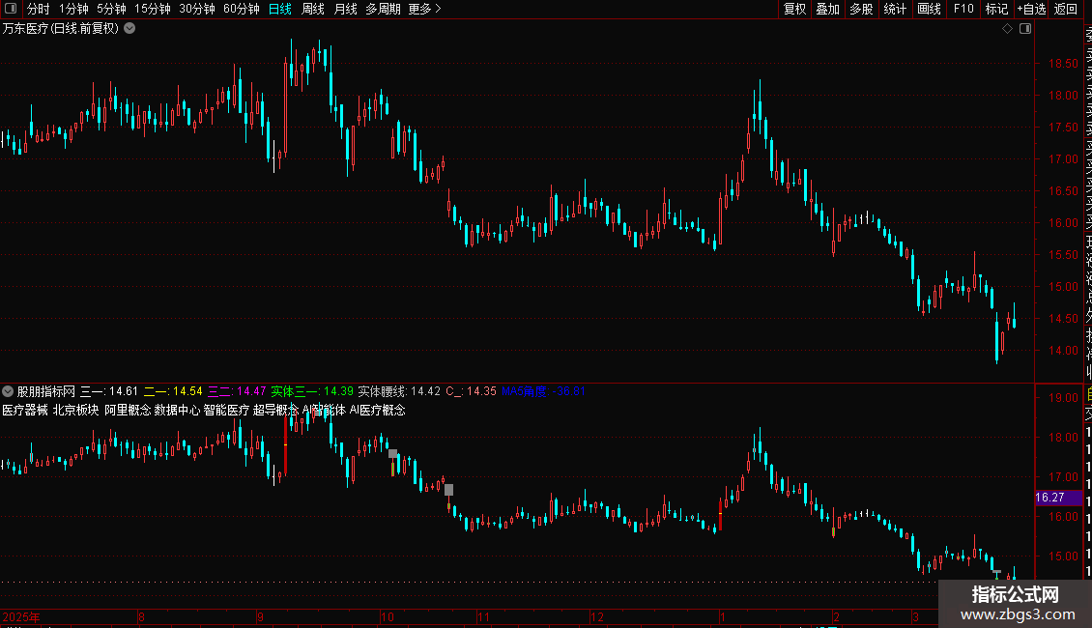Click the 三一: 14.61 indicator value
Image resolution: width=1092 pixels, height=628 pixels.
pyautogui.click(x=109, y=391)
